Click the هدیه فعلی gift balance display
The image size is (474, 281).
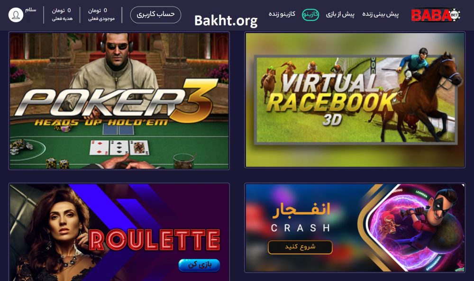[x=62, y=15]
